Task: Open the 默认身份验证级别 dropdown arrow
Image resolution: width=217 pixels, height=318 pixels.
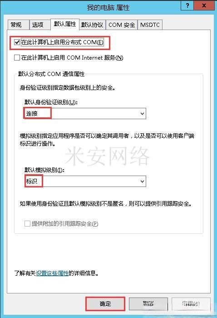Action: click(x=142, y=114)
